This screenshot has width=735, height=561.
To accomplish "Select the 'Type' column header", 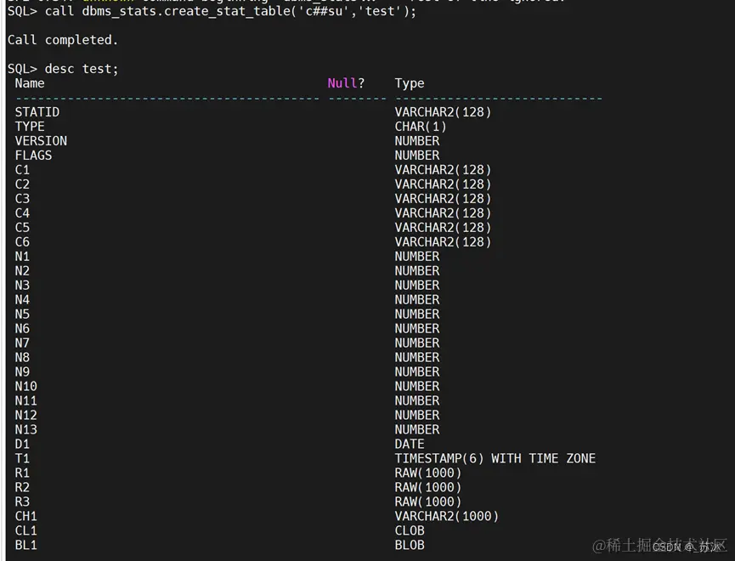I will (x=410, y=83).
